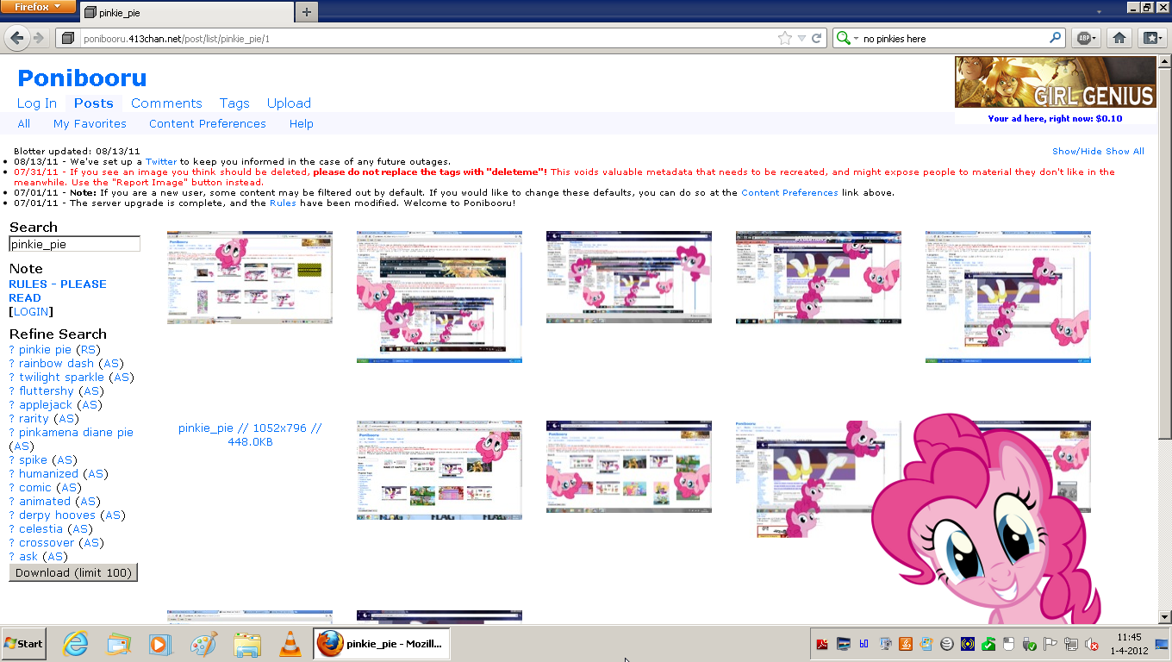
Task: Click the Action Center flag tray icon
Action: (x=1050, y=644)
